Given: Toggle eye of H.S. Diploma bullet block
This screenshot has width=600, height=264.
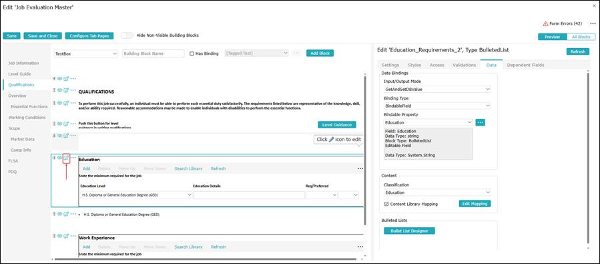Looking at the screenshot, I should tap(59, 214).
